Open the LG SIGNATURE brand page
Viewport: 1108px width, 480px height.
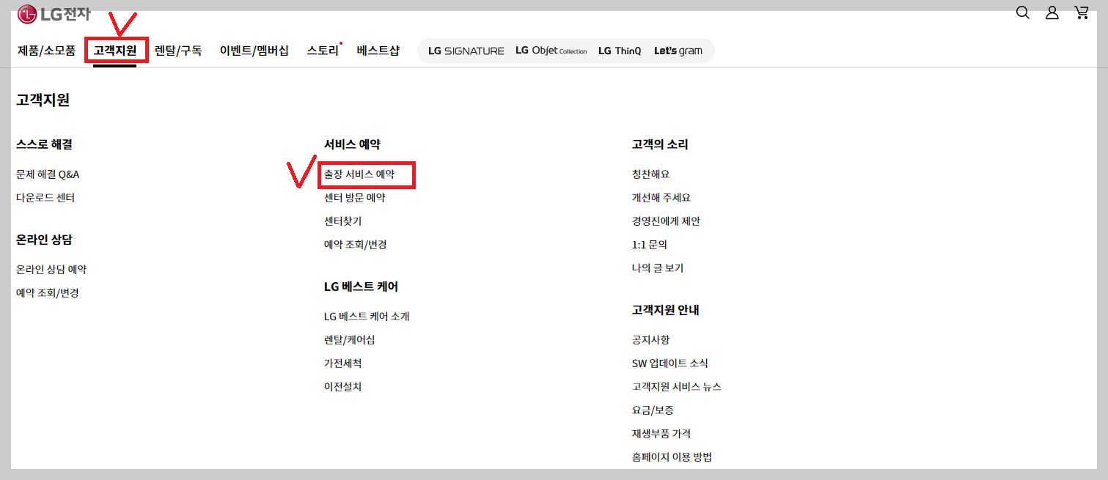(465, 50)
